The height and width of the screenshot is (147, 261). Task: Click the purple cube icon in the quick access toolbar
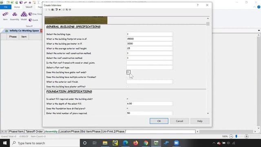[21, 2]
